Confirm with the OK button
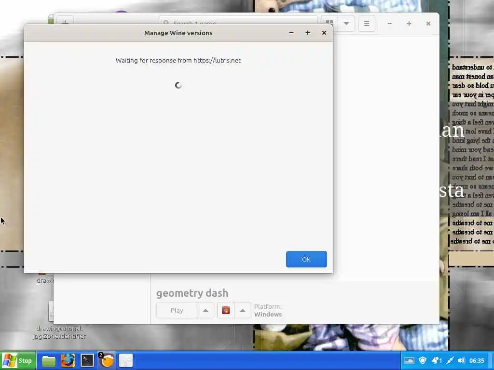The width and height of the screenshot is (494, 370). (x=306, y=259)
